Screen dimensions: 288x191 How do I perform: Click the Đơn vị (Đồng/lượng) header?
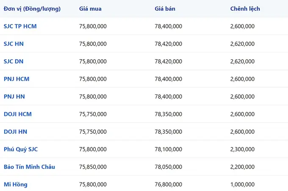32,9
